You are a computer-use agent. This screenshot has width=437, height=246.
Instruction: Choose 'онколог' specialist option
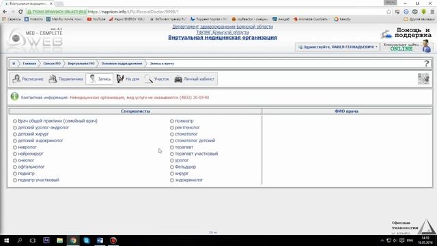(15, 161)
